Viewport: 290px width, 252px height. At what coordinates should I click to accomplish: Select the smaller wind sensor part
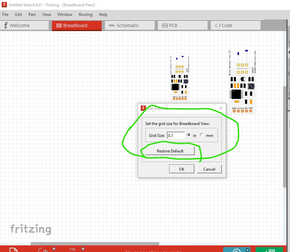point(179,78)
